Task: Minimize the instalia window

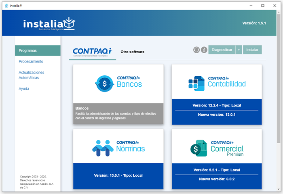Action: click(251, 6)
